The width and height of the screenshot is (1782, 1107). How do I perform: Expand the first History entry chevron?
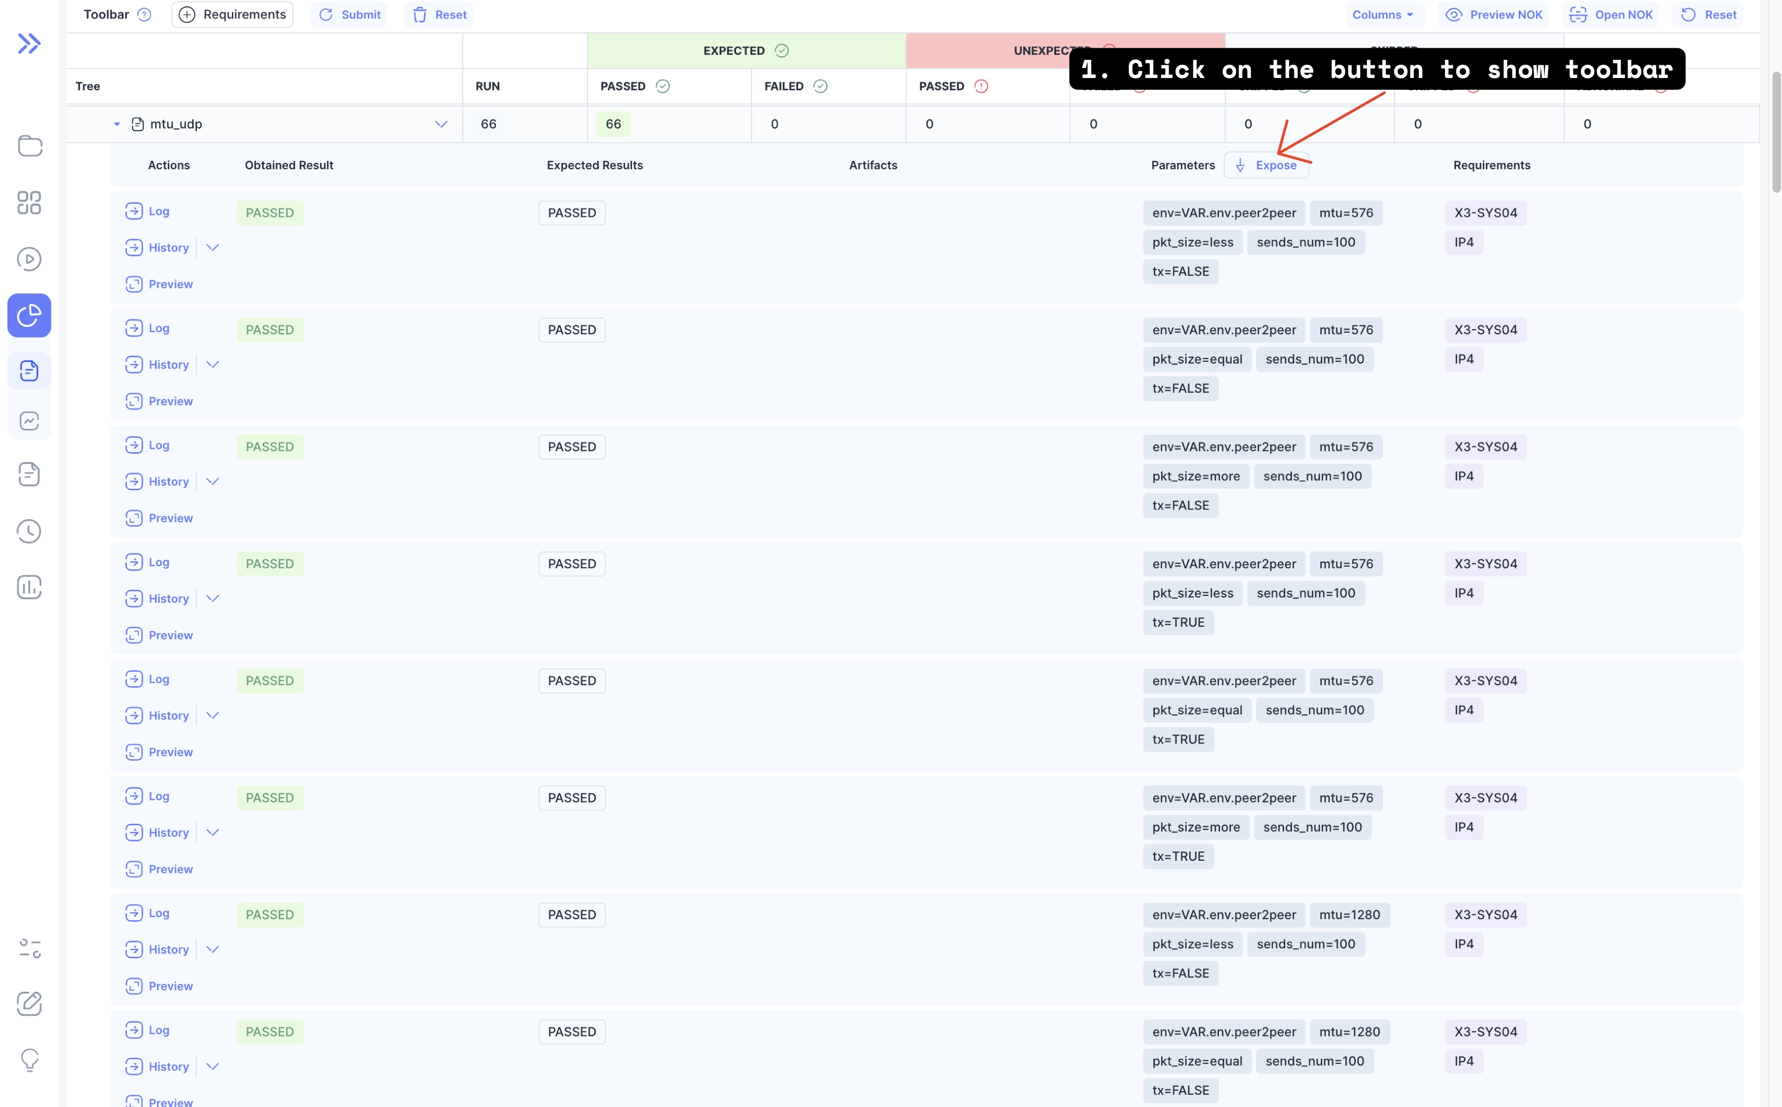(x=213, y=247)
